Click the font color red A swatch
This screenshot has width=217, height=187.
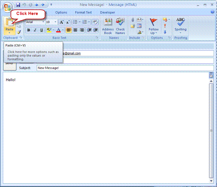point(58,30)
